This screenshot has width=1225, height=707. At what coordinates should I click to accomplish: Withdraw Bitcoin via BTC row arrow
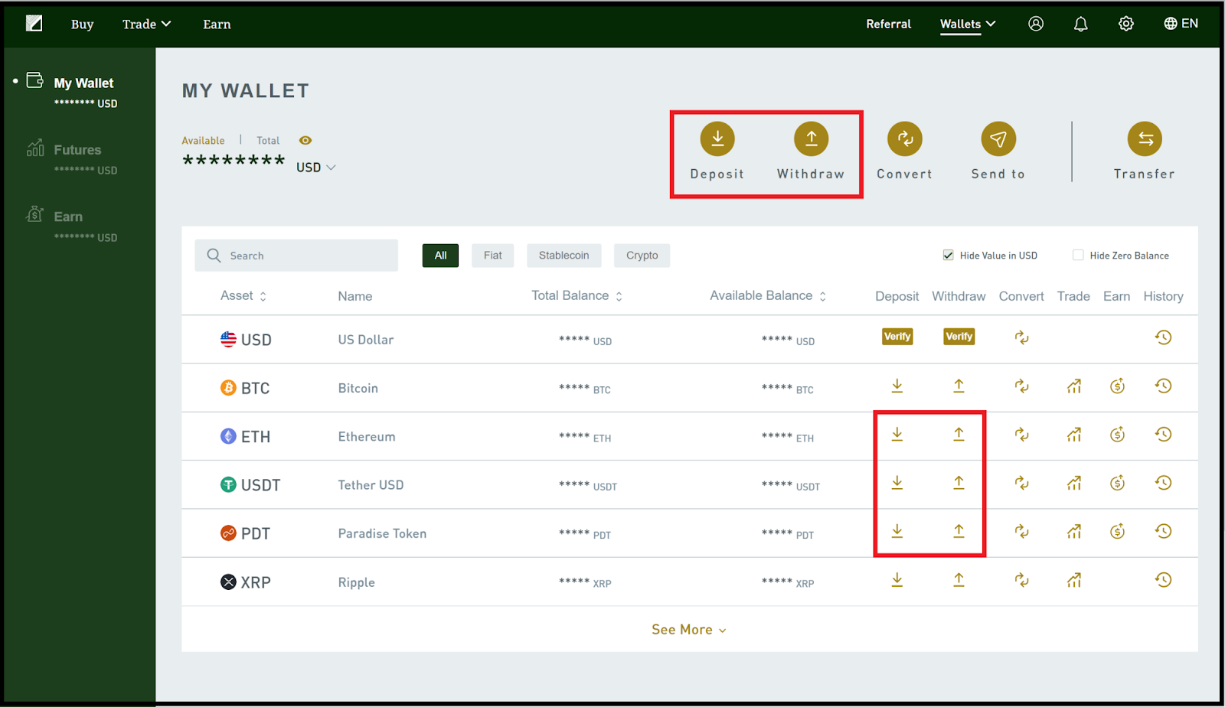coord(959,386)
